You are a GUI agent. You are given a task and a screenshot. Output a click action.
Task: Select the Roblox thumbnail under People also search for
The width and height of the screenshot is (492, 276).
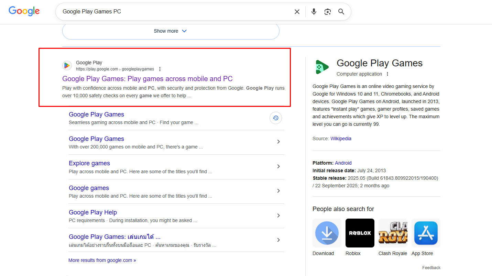(360, 233)
